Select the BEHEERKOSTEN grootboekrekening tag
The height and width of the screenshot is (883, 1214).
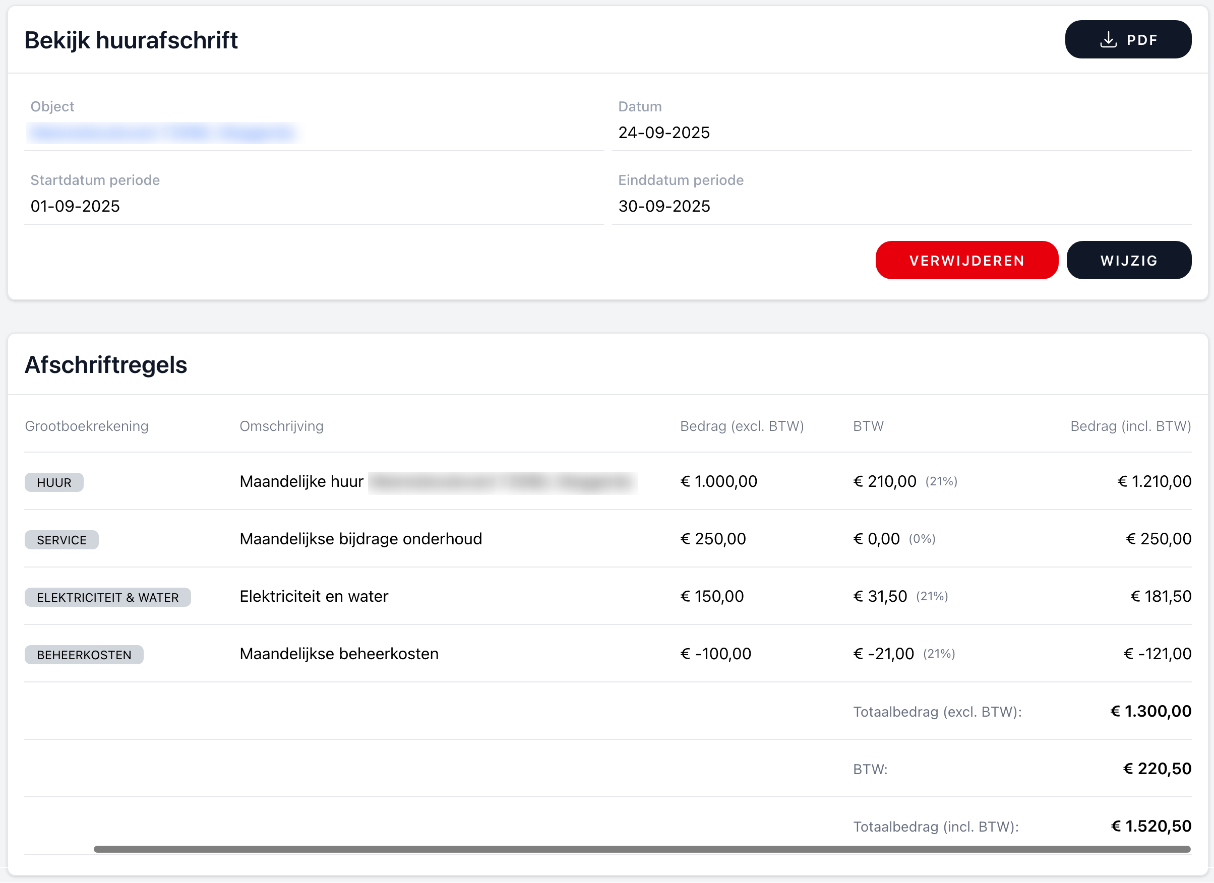(x=84, y=654)
